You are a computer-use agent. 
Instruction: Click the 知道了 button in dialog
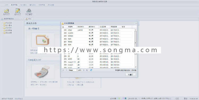(130, 75)
